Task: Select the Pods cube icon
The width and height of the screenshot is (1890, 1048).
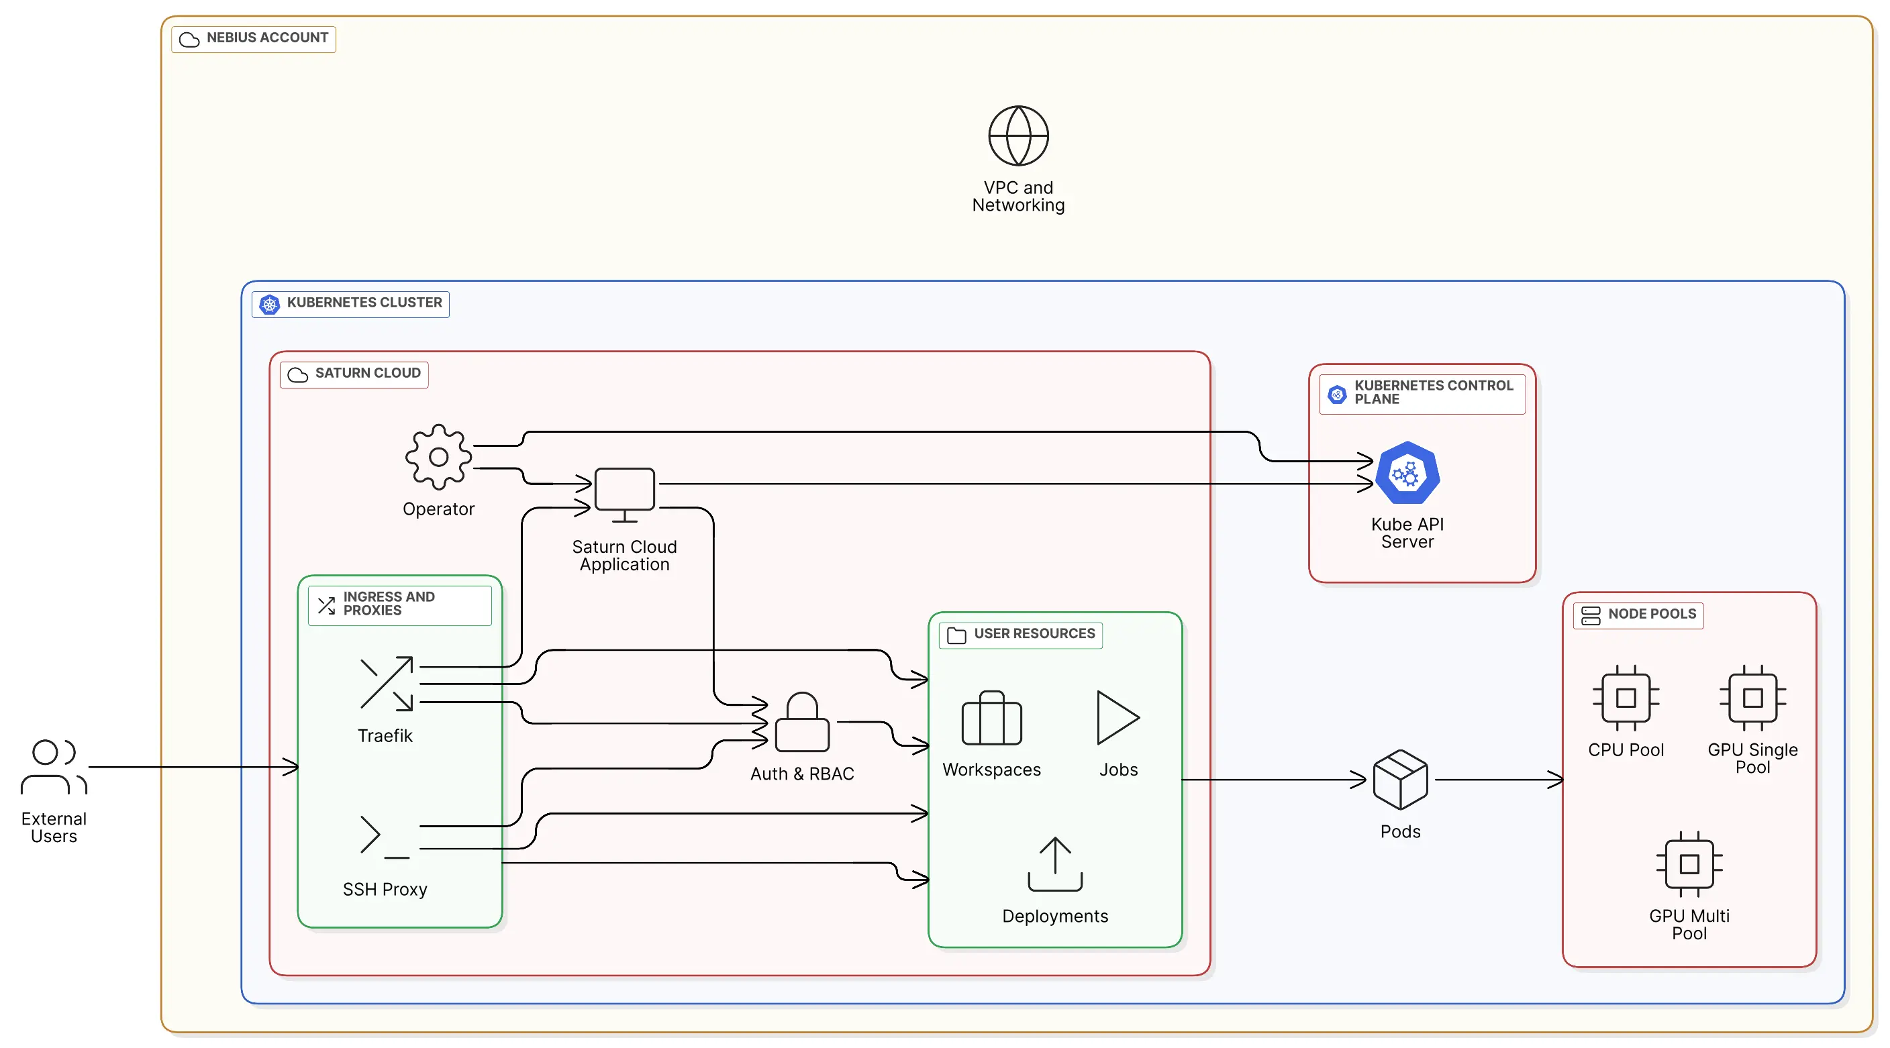Action: pyautogui.click(x=1400, y=780)
